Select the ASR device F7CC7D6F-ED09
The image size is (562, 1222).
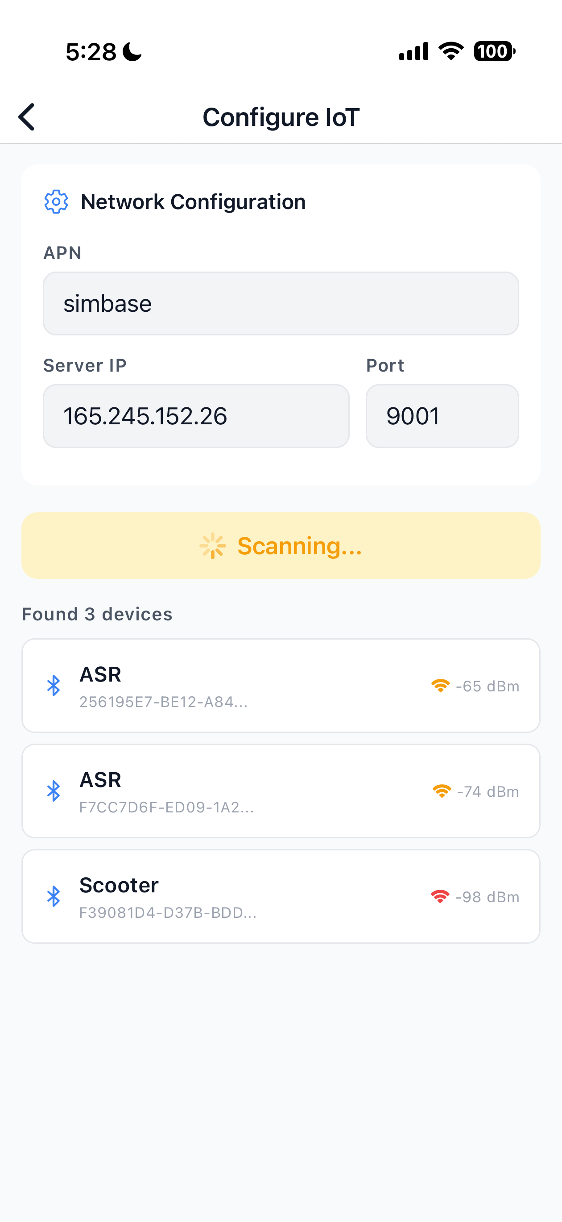point(281,791)
